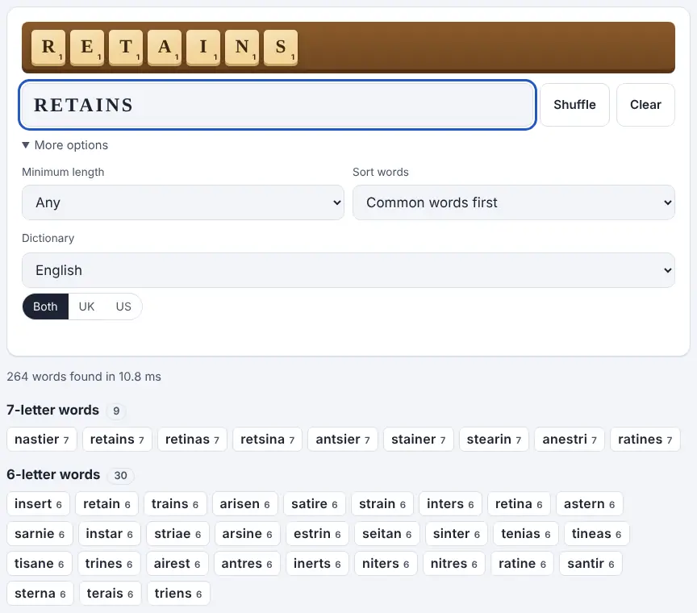
Task: Click the word astern
Action: click(590, 503)
